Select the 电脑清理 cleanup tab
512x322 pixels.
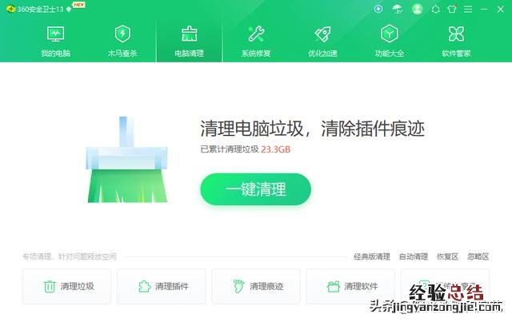point(190,41)
